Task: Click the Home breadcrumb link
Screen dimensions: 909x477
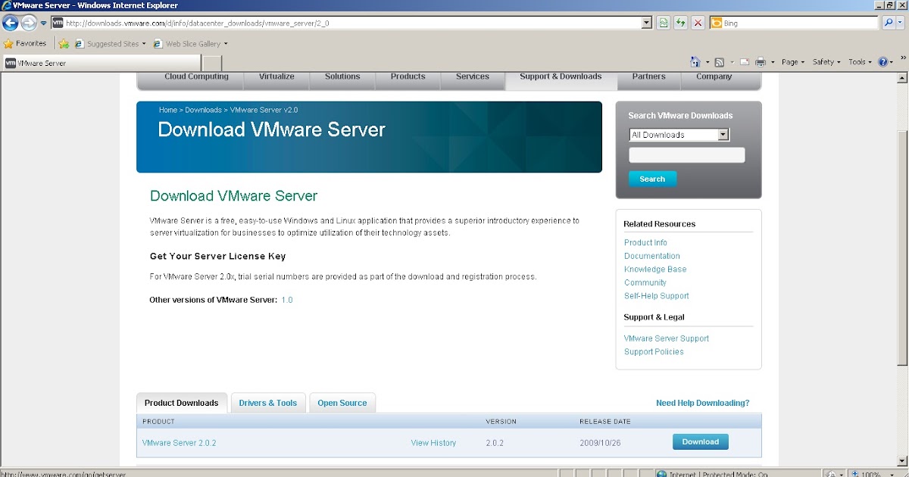Action: click(x=168, y=110)
